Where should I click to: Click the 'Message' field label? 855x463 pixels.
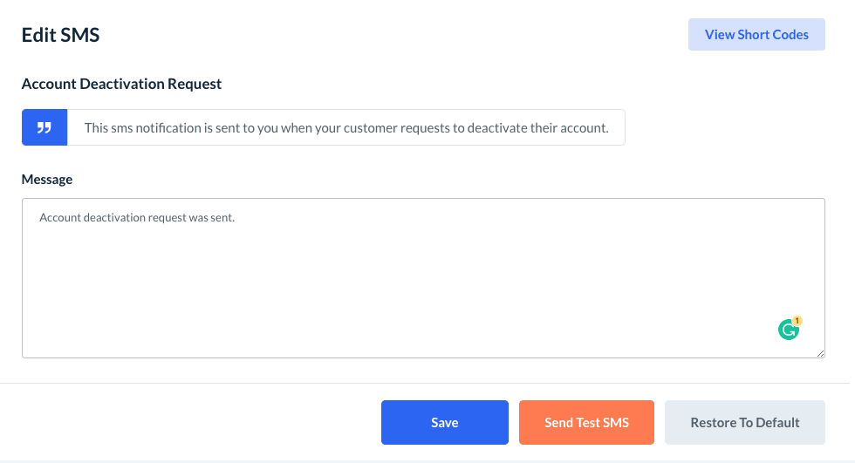pyautogui.click(x=47, y=180)
